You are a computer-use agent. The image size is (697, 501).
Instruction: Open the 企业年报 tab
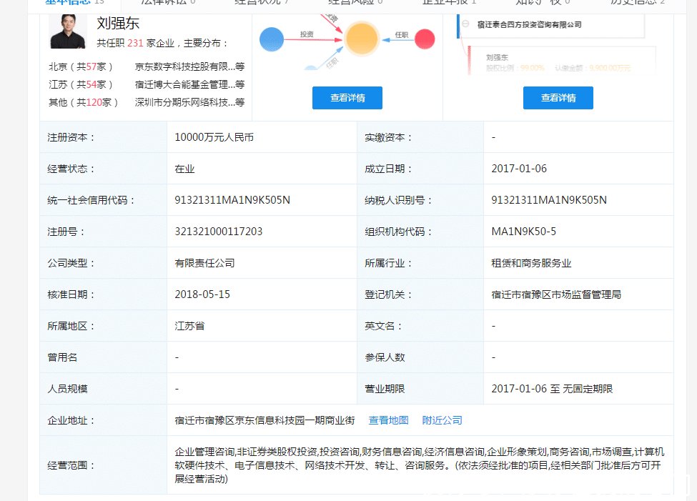click(446, 2)
